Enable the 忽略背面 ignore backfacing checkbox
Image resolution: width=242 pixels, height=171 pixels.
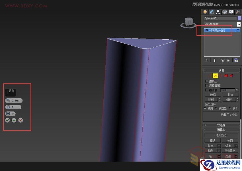pyautogui.click(x=206, y=85)
